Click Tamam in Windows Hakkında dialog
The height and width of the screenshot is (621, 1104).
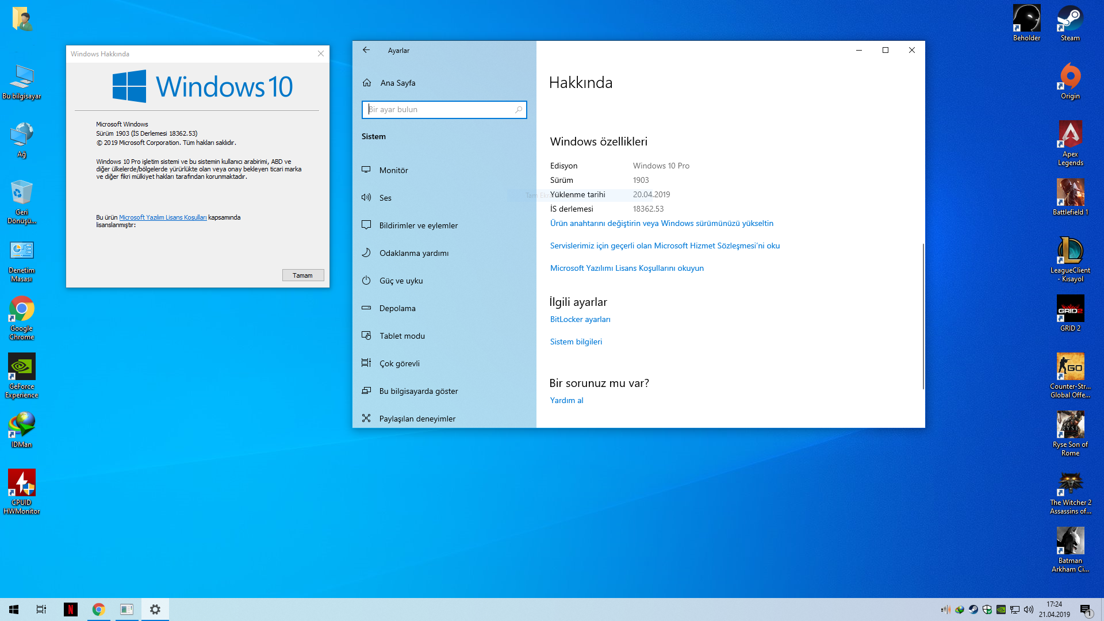coord(303,275)
